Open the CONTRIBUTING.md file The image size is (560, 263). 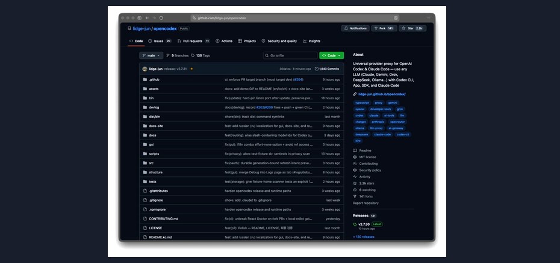click(164, 218)
